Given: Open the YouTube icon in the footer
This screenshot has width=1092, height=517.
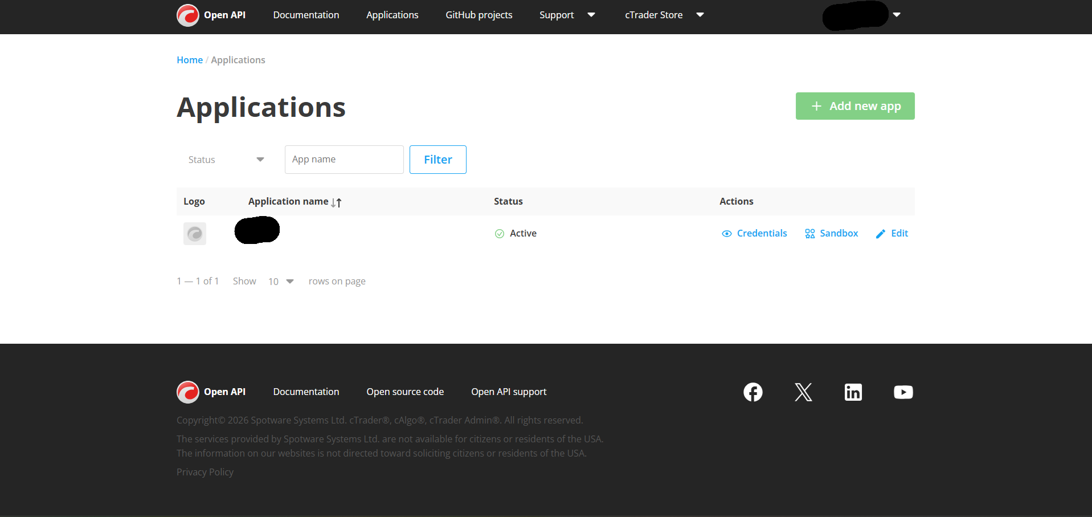Looking at the screenshot, I should pos(903,392).
